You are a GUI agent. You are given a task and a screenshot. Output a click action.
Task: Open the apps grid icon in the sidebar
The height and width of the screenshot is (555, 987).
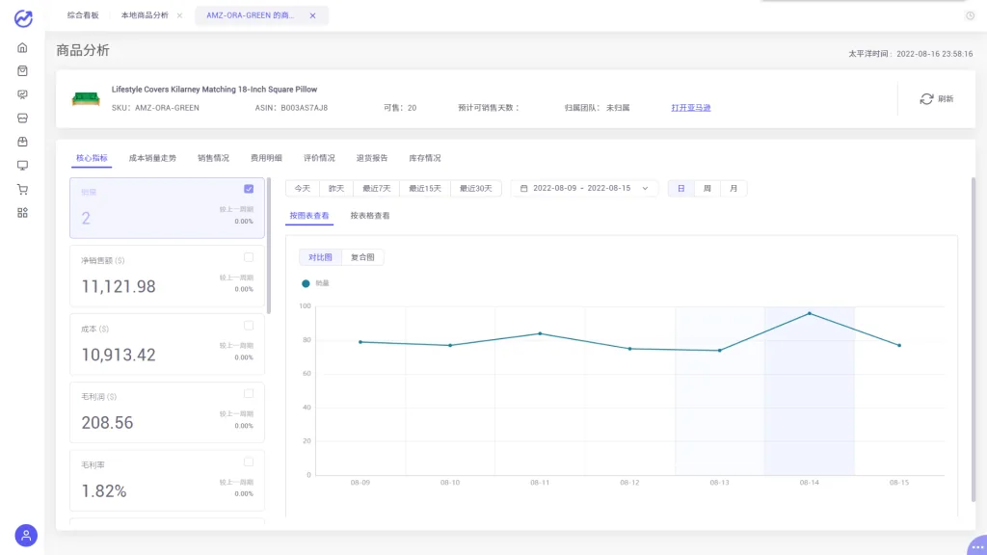tap(23, 213)
